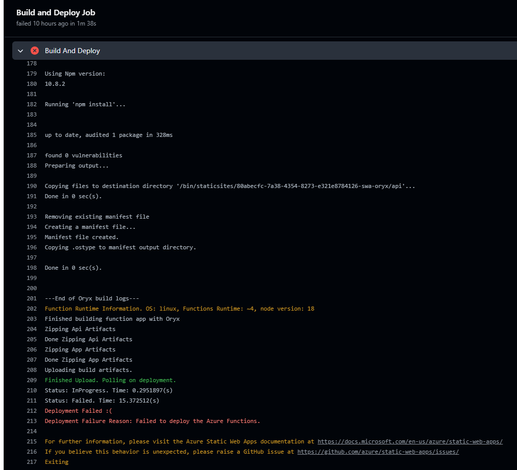Select 'Using Npm version:' log line

coord(75,74)
